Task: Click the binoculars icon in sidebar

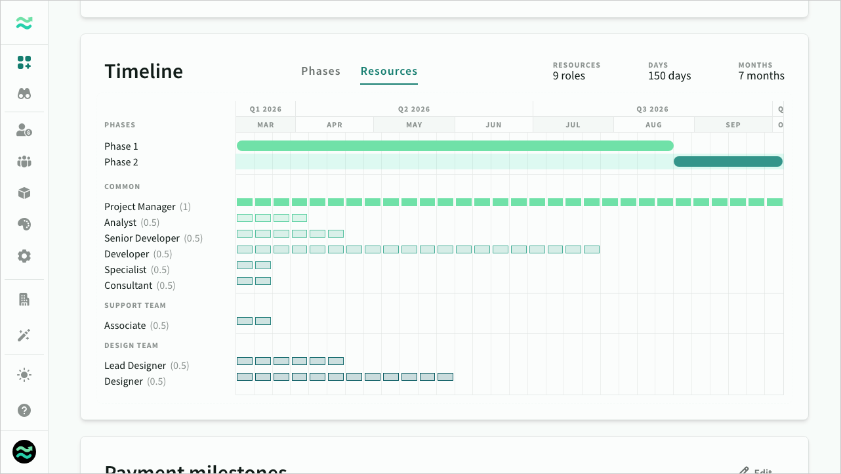Action: [24, 94]
